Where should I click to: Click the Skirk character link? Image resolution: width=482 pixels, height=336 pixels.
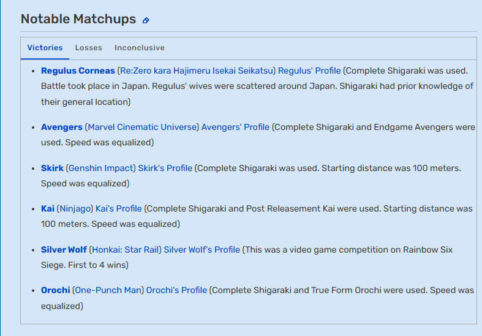[52, 168]
